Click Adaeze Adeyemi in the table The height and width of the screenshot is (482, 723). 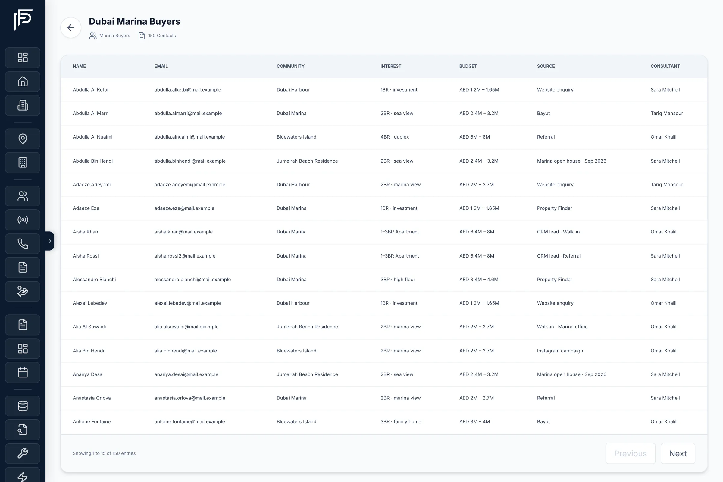click(x=92, y=184)
